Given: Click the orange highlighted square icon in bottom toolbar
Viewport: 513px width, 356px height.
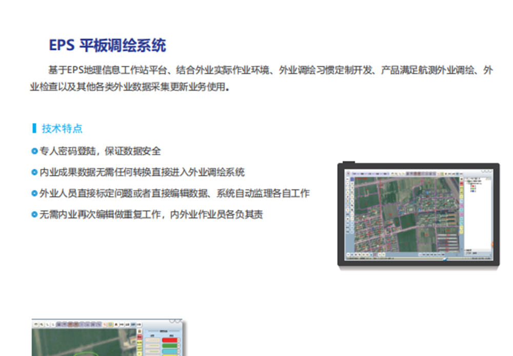Looking at the screenshot, I should click(x=110, y=324).
